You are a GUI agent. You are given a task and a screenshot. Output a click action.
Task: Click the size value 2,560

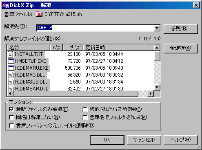tap(75, 82)
